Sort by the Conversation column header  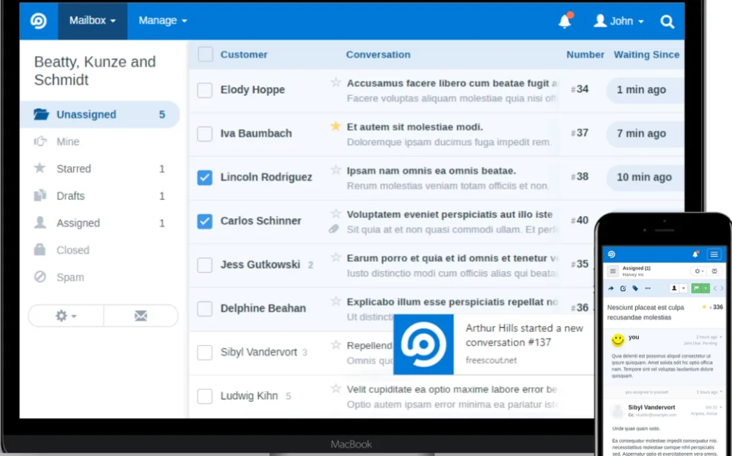pyautogui.click(x=378, y=54)
